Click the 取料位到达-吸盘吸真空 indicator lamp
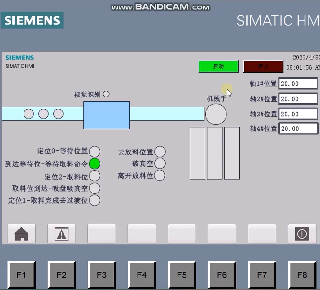This screenshot has width=320, height=290. coord(94,188)
